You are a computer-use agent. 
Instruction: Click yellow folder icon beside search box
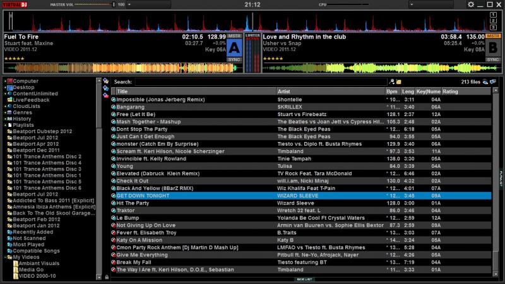[x=399, y=82]
